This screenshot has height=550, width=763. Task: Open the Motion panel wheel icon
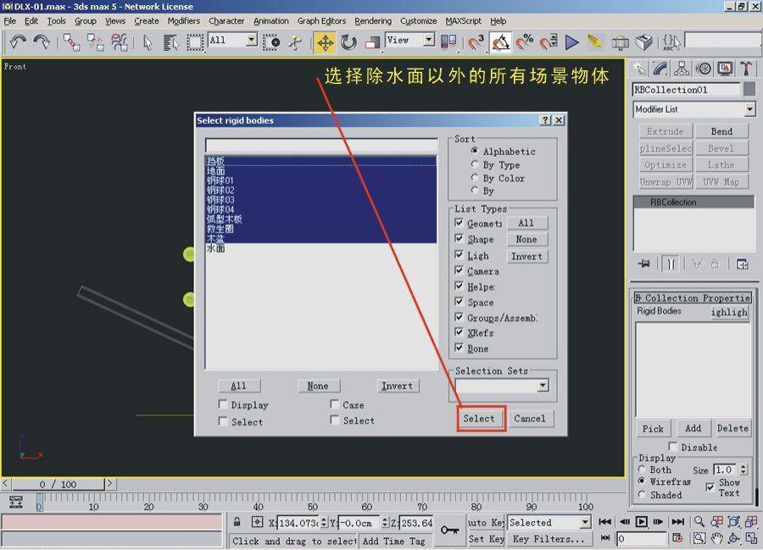click(x=704, y=69)
